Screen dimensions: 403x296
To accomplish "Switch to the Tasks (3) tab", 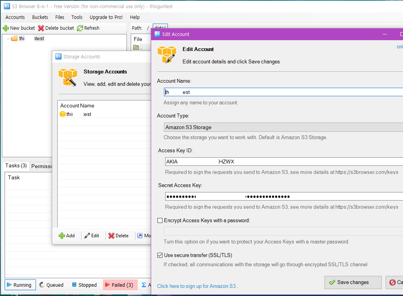I will pyautogui.click(x=16, y=166).
